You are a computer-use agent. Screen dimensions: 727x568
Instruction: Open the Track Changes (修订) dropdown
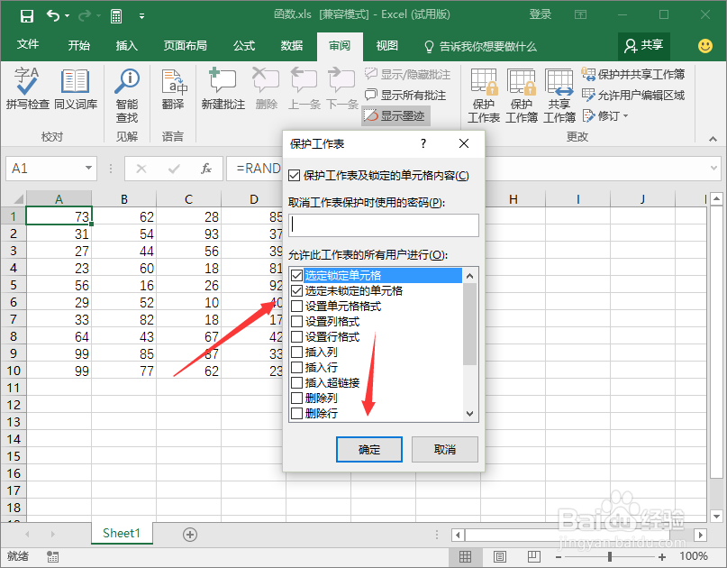click(x=626, y=116)
